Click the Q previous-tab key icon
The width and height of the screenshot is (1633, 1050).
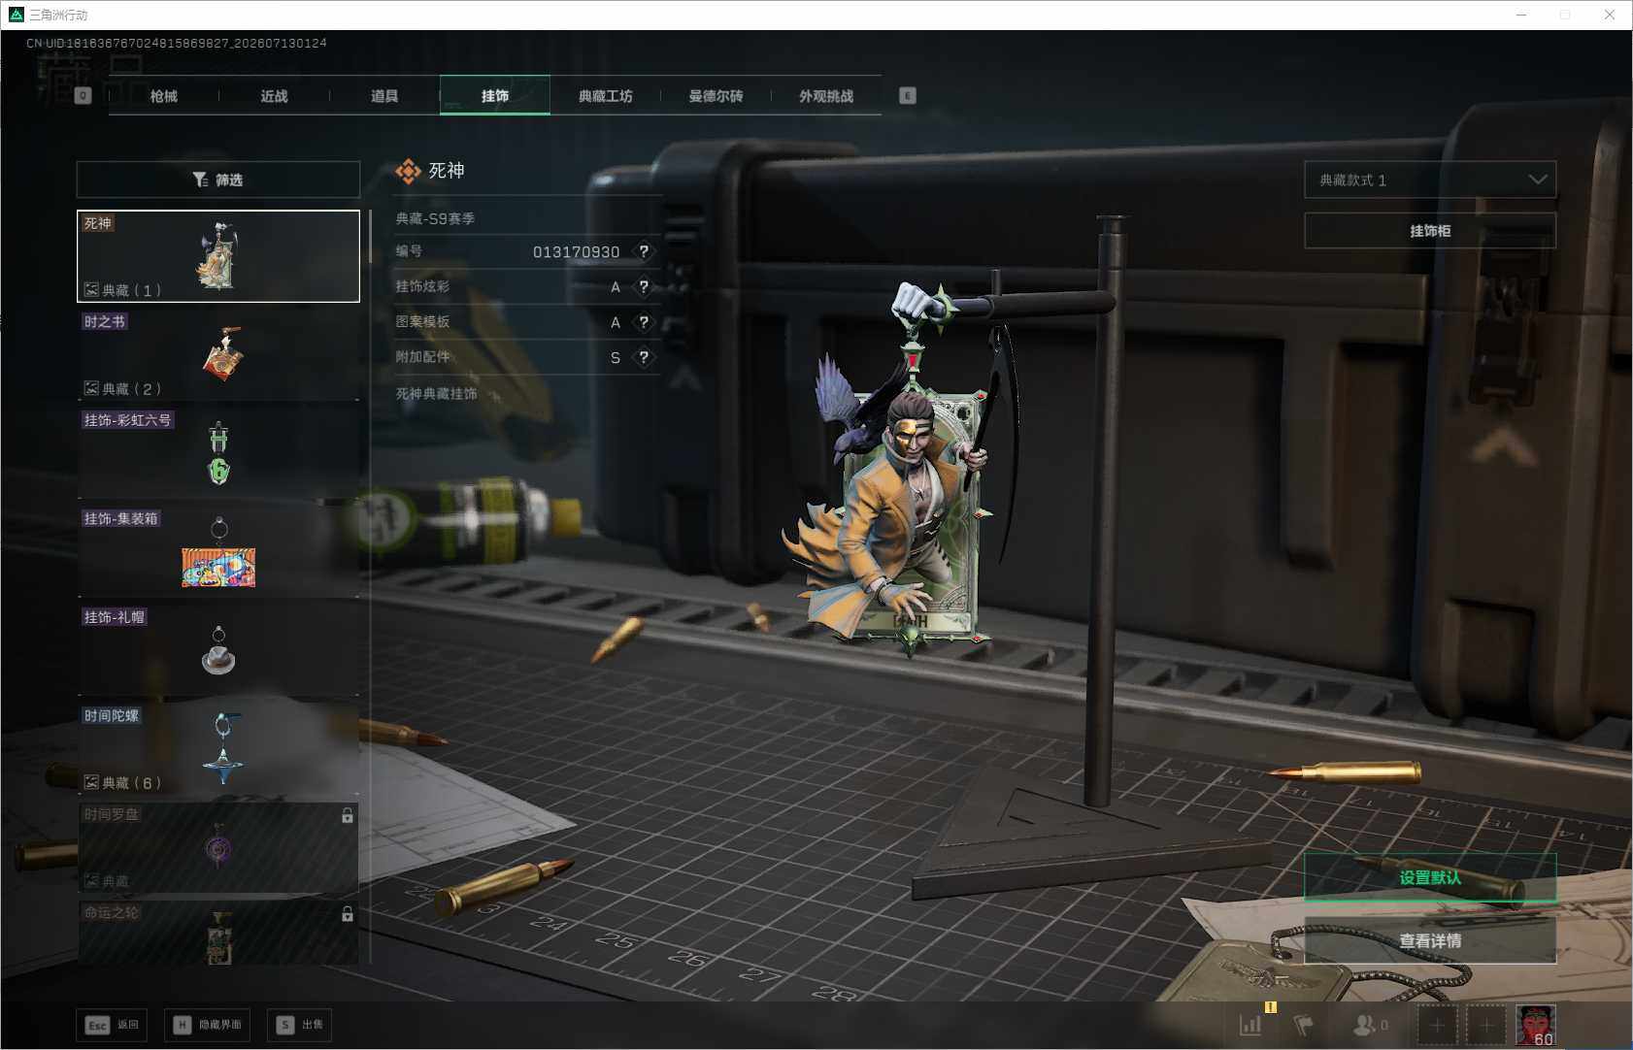[x=83, y=95]
